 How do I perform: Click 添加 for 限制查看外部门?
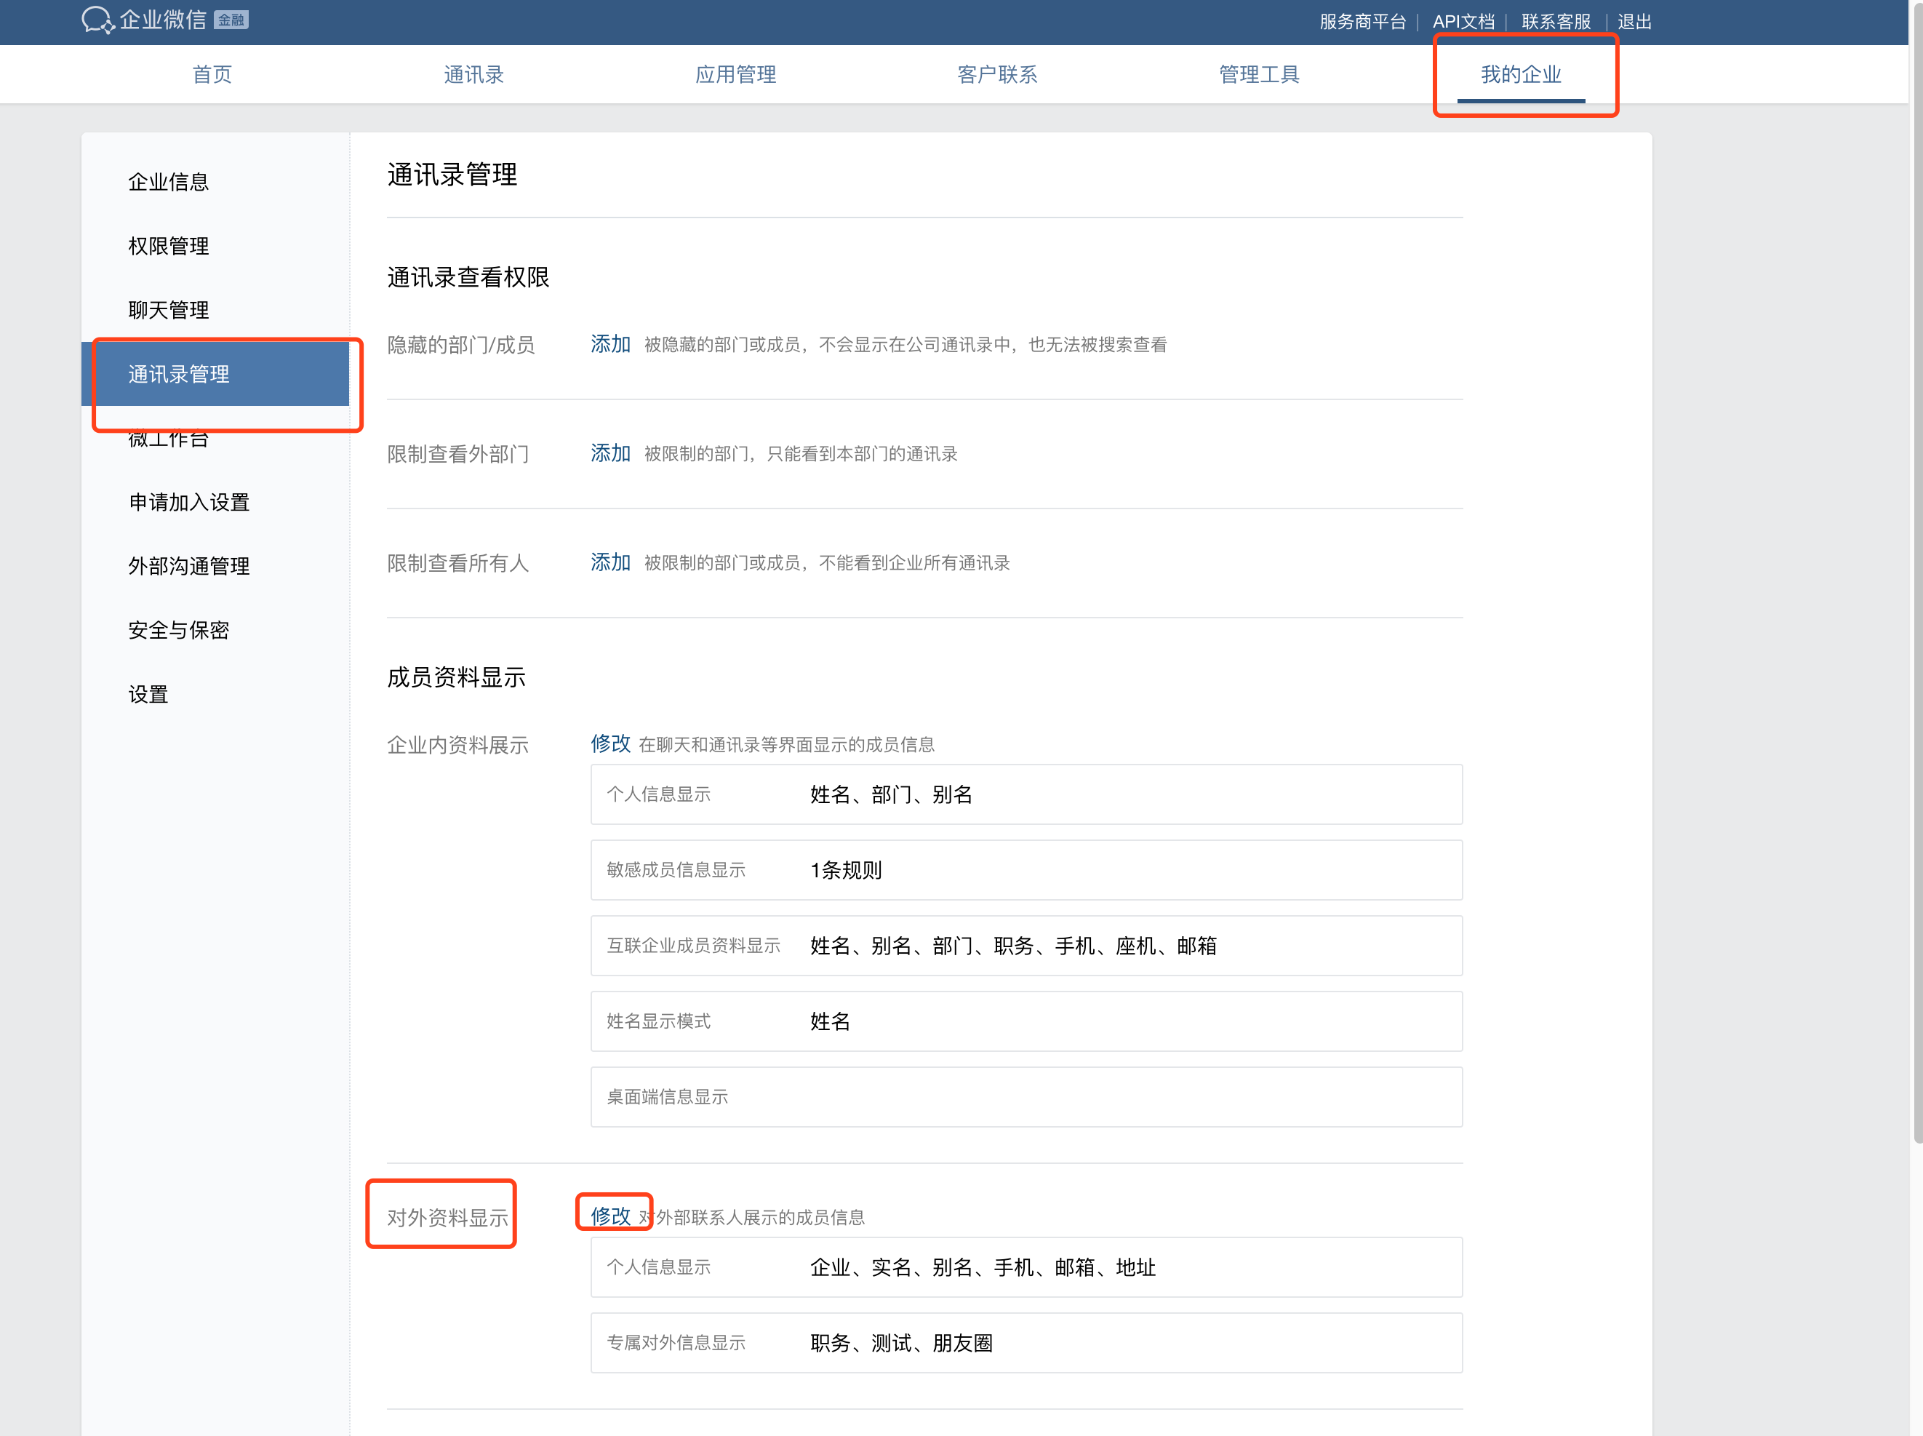click(610, 453)
